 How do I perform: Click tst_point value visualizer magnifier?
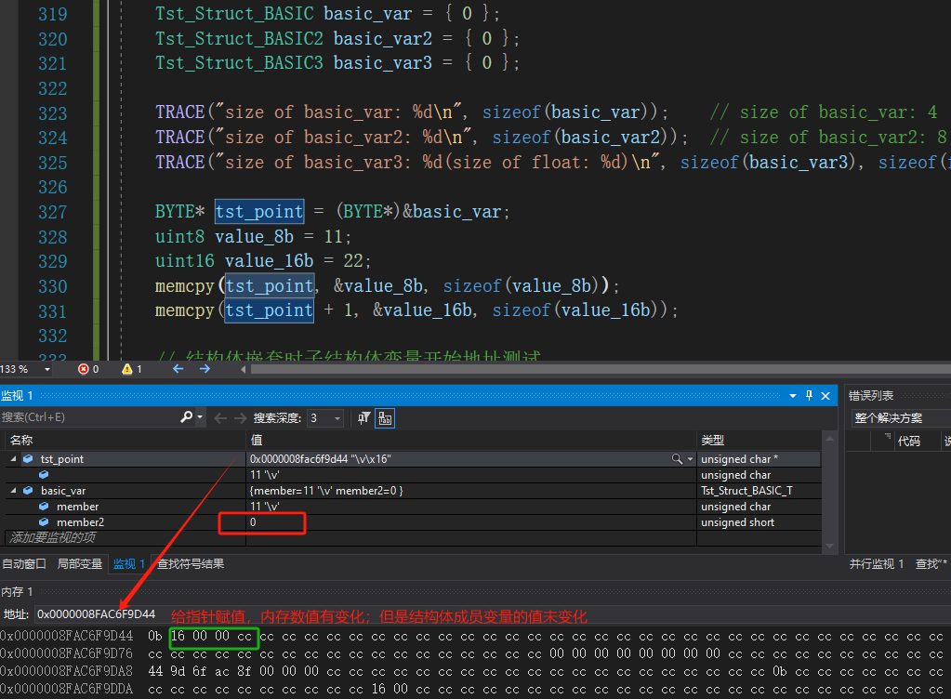tap(677, 459)
